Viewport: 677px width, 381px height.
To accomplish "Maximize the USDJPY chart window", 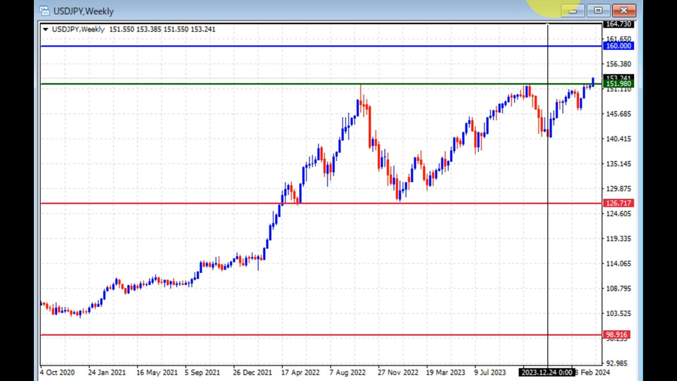I will (598, 11).
